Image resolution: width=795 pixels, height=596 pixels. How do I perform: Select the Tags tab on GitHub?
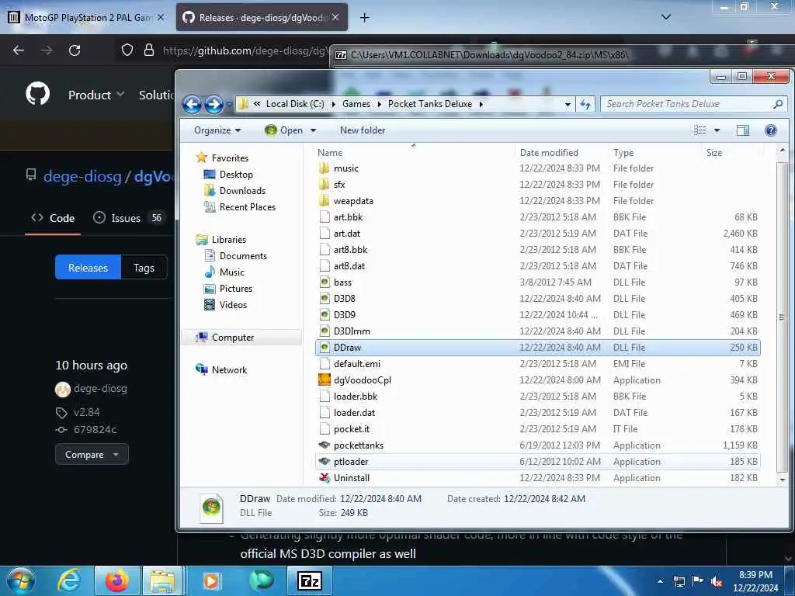(144, 268)
